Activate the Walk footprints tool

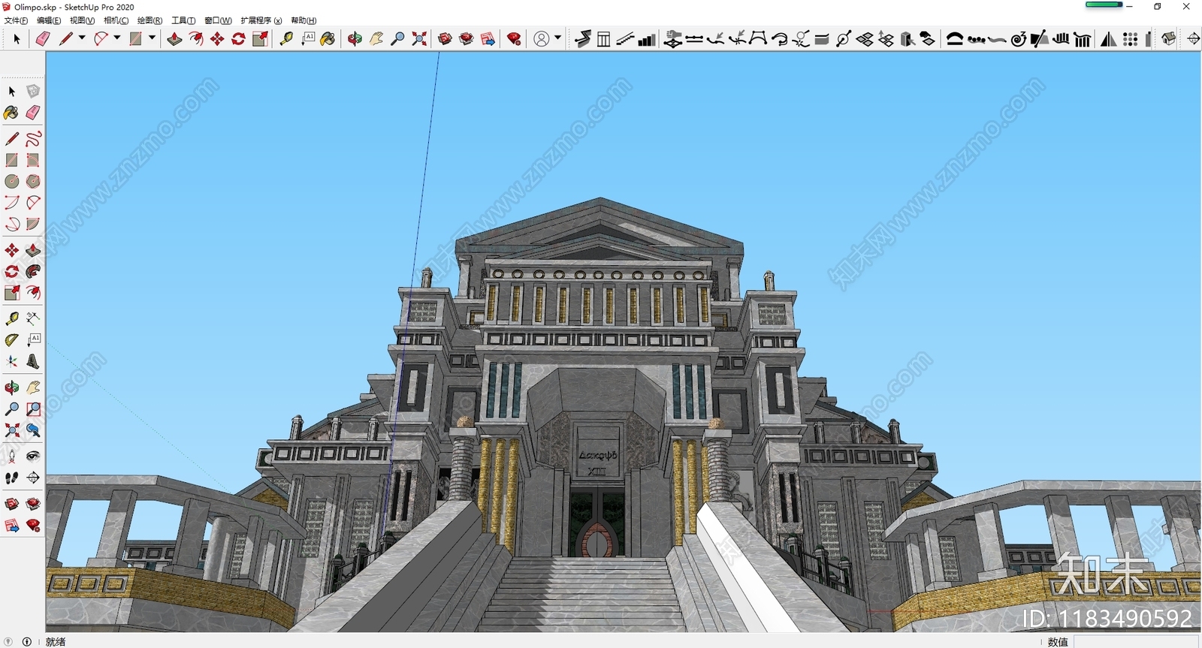click(12, 478)
